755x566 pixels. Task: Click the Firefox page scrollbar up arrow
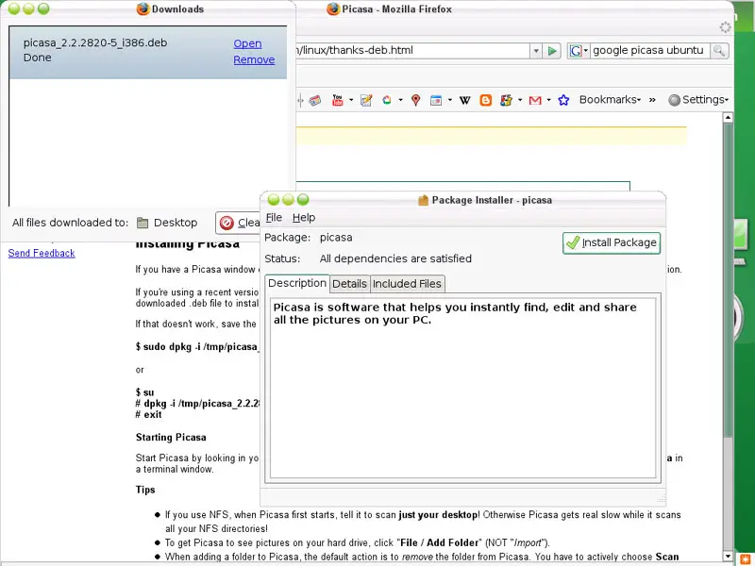click(728, 117)
